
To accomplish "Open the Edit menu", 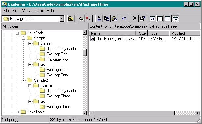I will 16,11.
